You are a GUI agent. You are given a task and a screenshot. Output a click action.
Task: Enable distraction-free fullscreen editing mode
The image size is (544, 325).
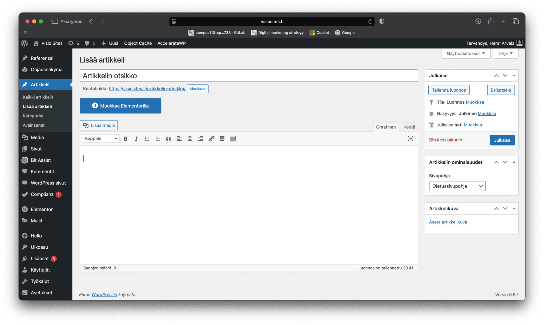411,139
